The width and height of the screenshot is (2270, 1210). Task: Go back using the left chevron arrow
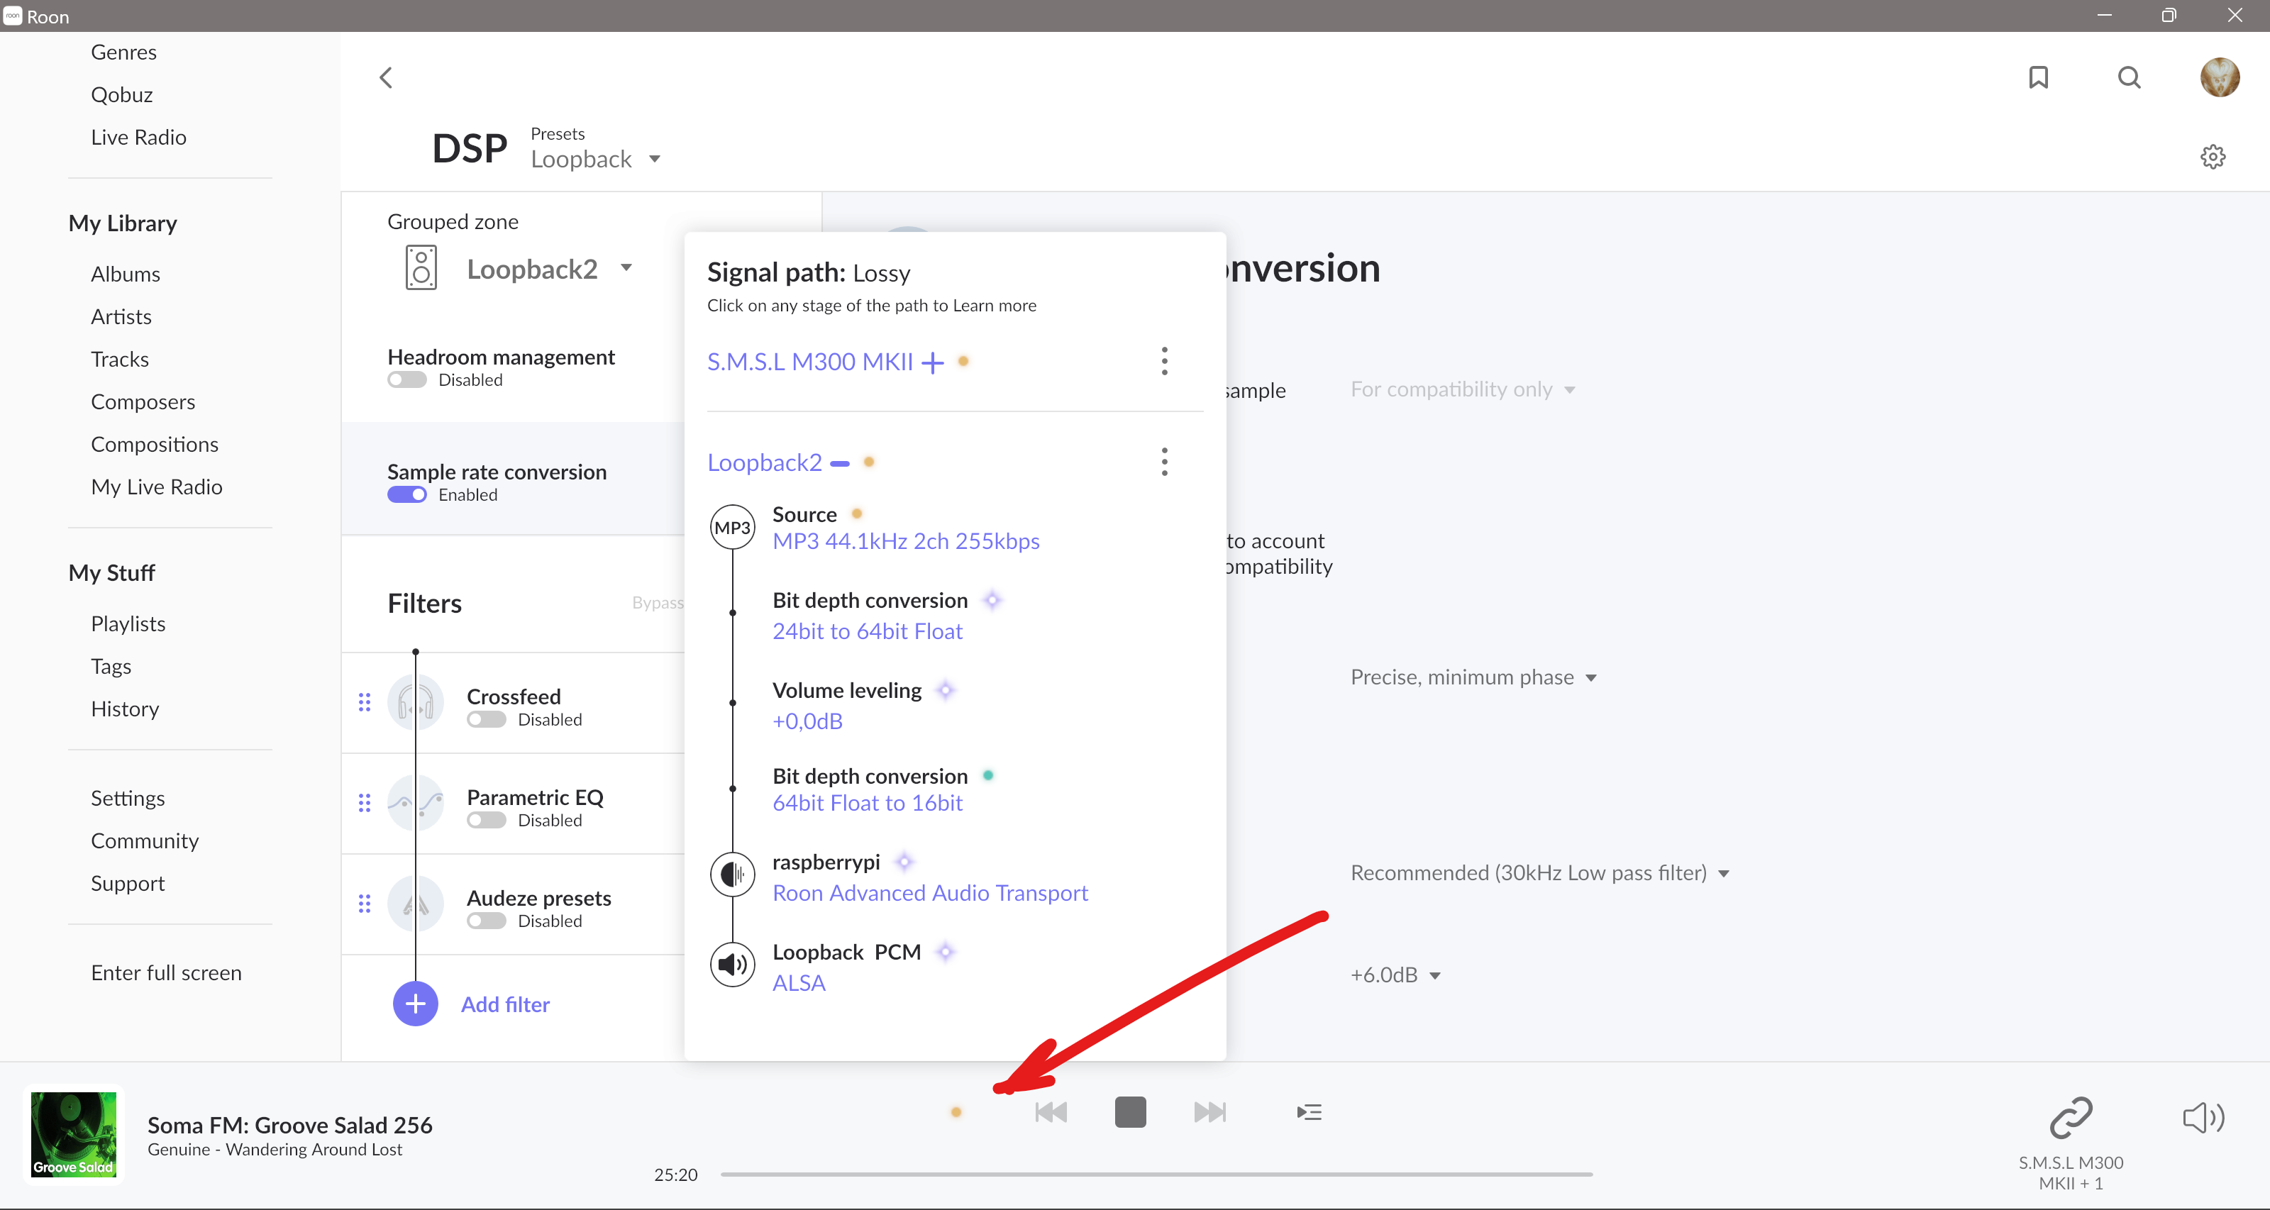386,77
